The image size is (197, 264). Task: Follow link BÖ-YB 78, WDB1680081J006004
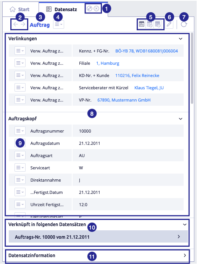click(147, 51)
